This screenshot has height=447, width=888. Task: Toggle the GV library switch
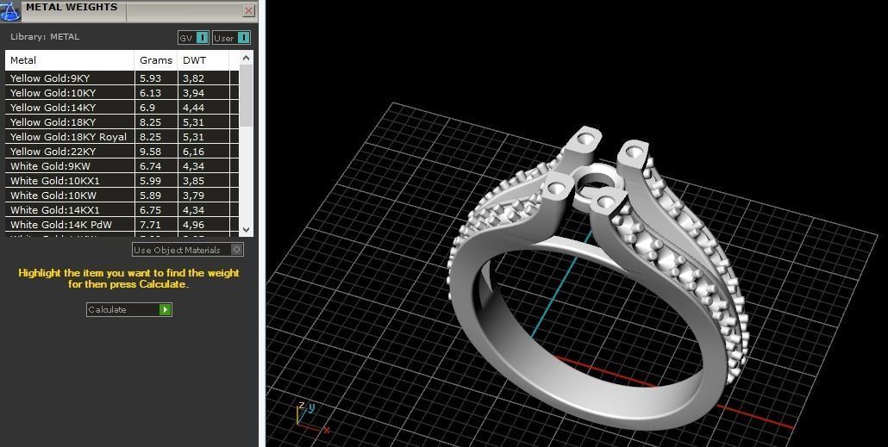point(193,38)
